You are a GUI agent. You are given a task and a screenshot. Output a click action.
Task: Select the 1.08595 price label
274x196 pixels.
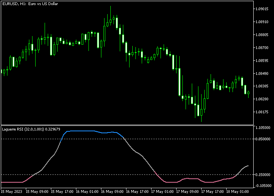tap(262, 60)
